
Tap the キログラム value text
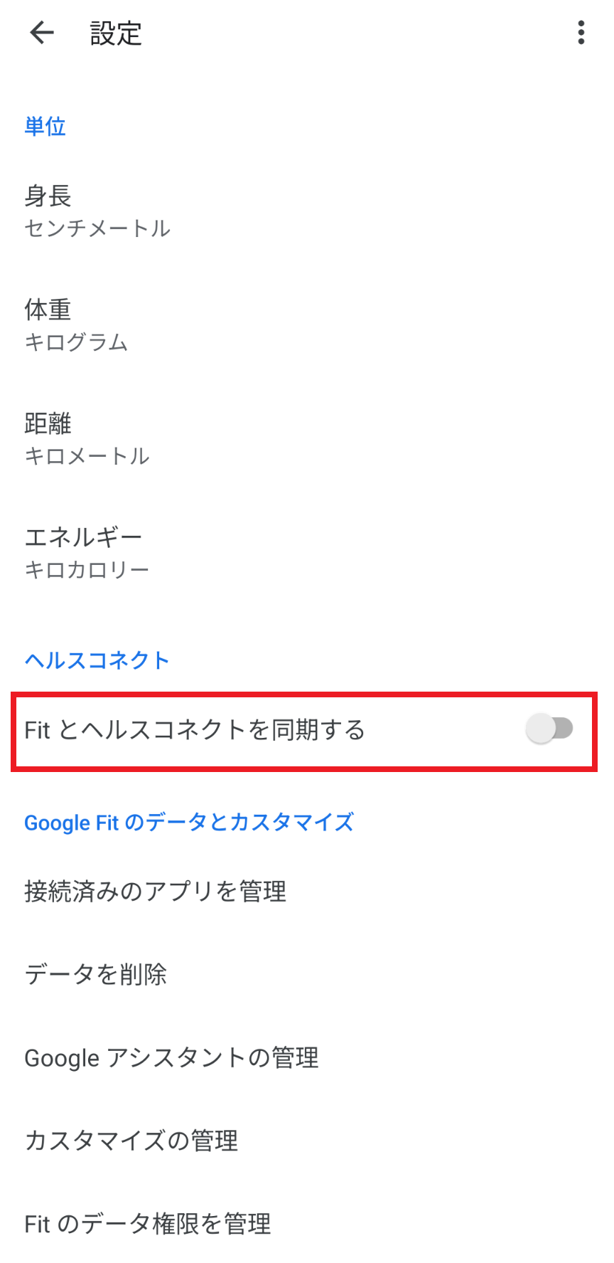(x=76, y=342)
